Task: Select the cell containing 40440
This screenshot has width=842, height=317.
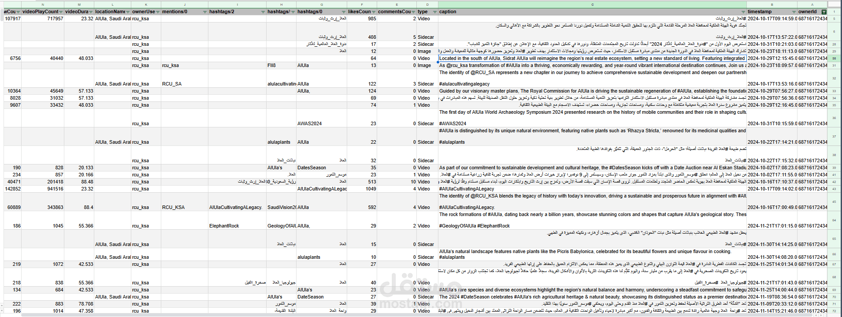Action: click(43, 58)
